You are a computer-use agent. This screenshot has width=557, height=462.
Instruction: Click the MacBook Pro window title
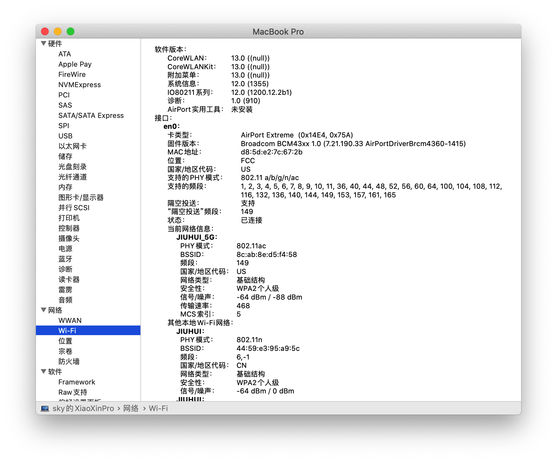278,31
